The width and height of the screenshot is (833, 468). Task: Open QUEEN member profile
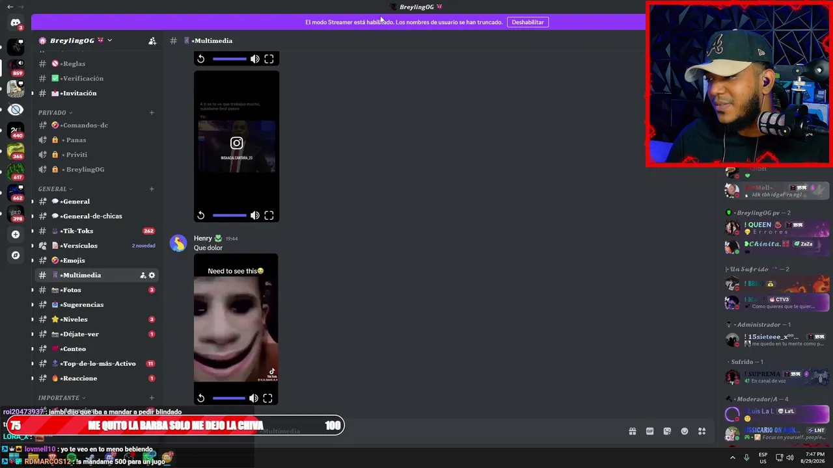click(x=777, y=228)
